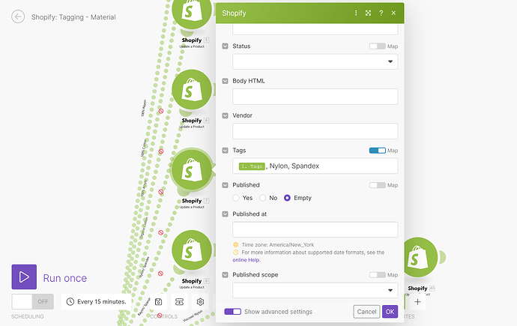Enable Map toggle for Published
The width and height of the screenshot is (517, 326).
point(377,185)
